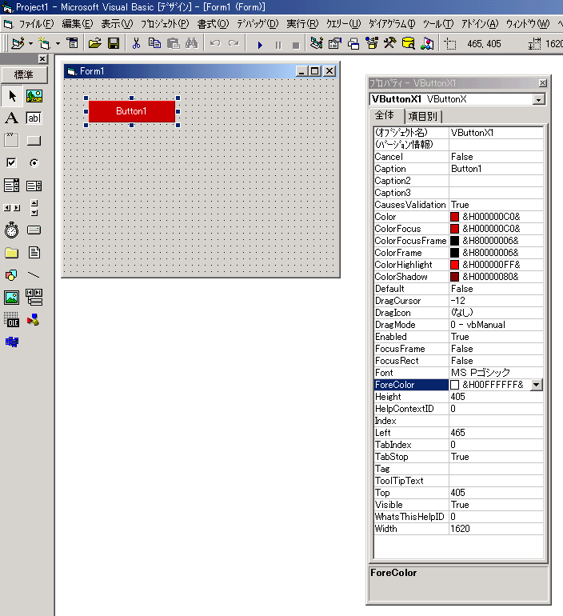Select the ListBox tool
The image size is (563, 616).
34,186
